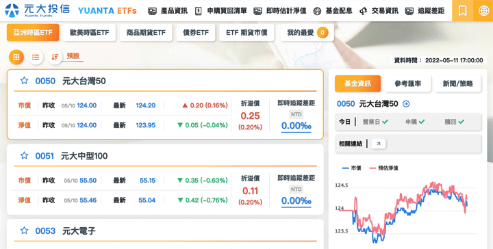Select the 基金資訊 panel tab
Viewport: 493px width, 249px height.
[x=357, y=83]
